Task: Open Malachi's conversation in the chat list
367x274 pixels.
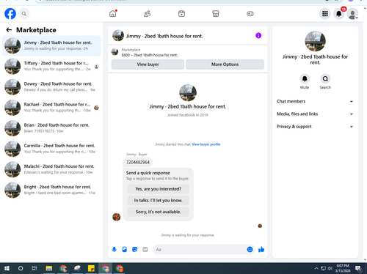Action: (x=51, y=169)
